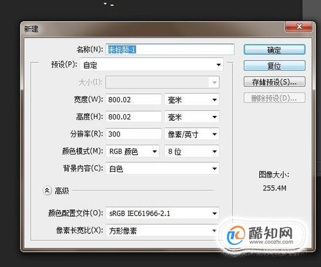Screen dimensions: 321x267
Task: Open resolution unit 像素/英寸 dropdown
Action: 192,134
